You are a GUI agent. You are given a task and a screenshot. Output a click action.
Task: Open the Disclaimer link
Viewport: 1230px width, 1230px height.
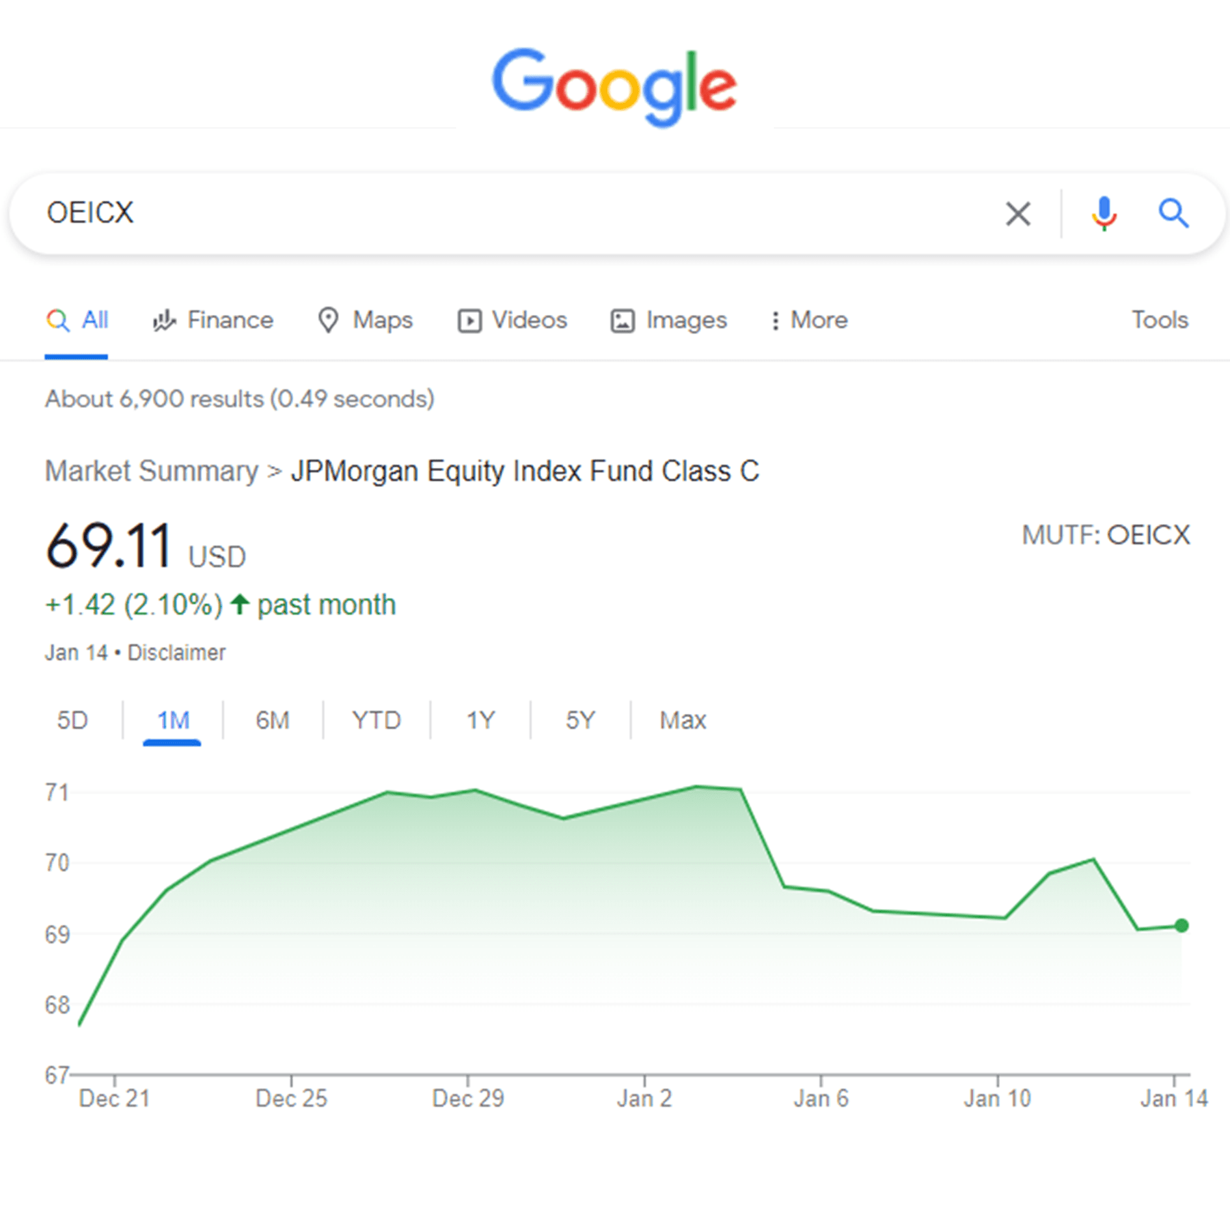[176, 652]
